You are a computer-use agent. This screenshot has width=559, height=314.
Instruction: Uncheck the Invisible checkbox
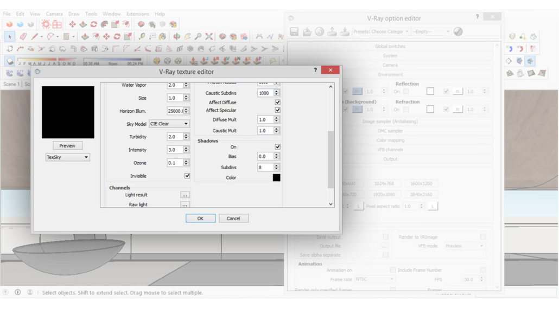click(187, 176)
